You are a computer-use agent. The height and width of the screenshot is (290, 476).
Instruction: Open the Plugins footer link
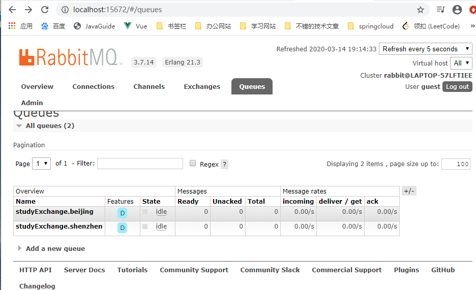click(406, 270)
